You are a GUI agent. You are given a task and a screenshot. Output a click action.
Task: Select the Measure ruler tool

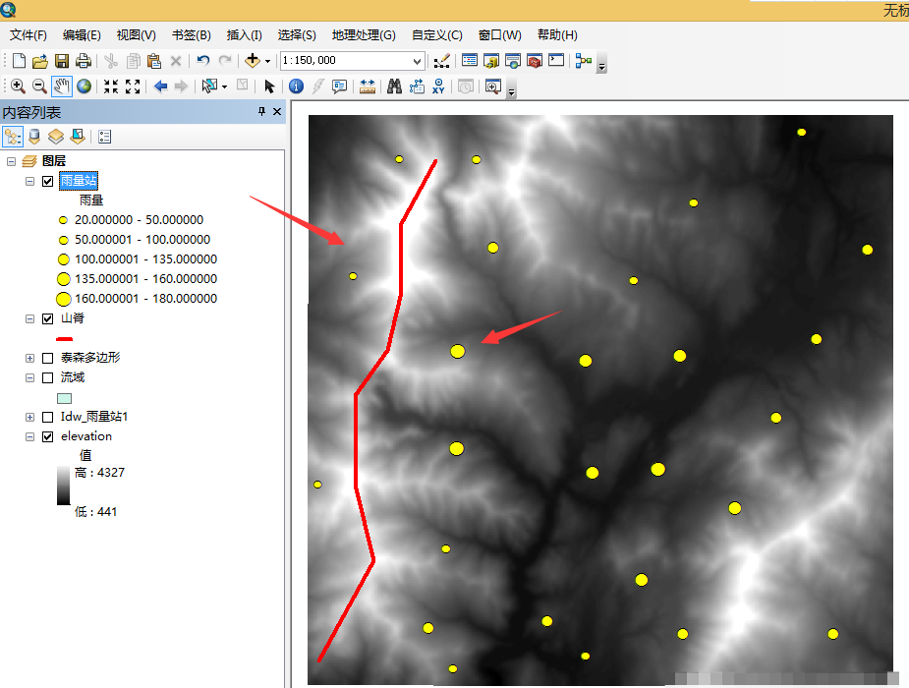click(x=368, y=86)
